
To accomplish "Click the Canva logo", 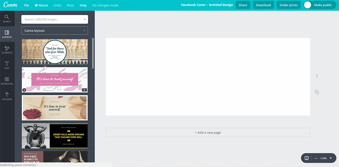I will [10, 5].
